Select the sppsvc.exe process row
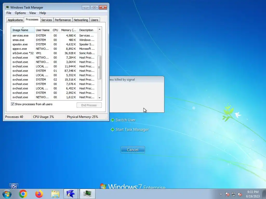This screenshot has height=199, width=266. pyautogui.click(x=54, y=49)
